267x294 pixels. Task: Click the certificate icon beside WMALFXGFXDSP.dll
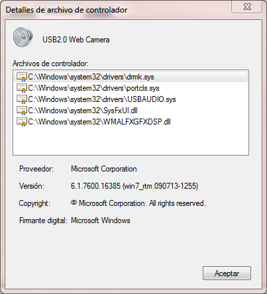pyautogui.click(x=22, y=122)
